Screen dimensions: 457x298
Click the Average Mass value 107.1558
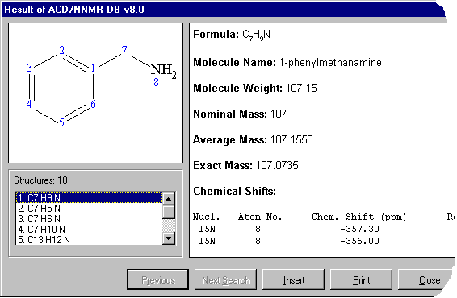tap(291, 139)
